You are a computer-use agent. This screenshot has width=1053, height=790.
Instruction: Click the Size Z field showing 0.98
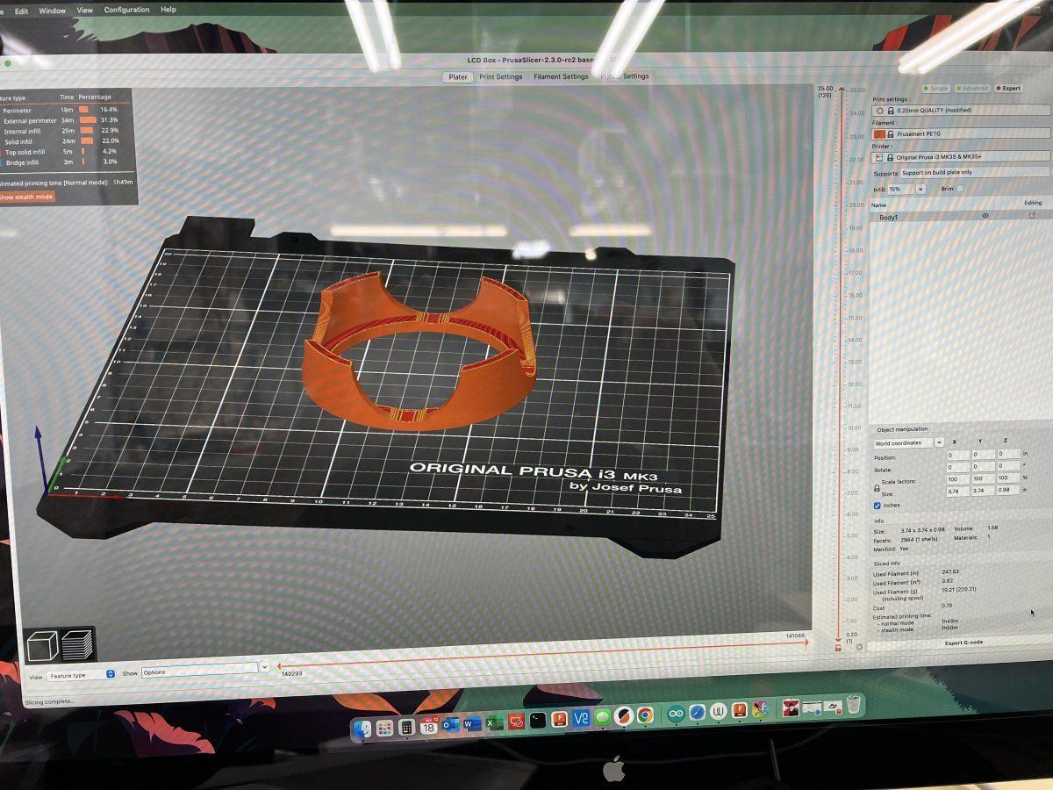1008,492
